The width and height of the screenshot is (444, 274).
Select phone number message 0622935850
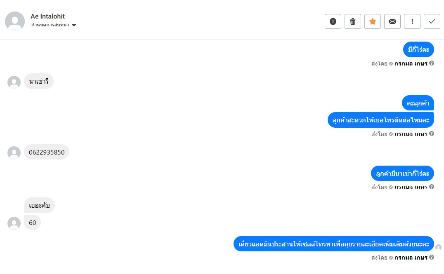pyautogui.click(x=47, y=152)
